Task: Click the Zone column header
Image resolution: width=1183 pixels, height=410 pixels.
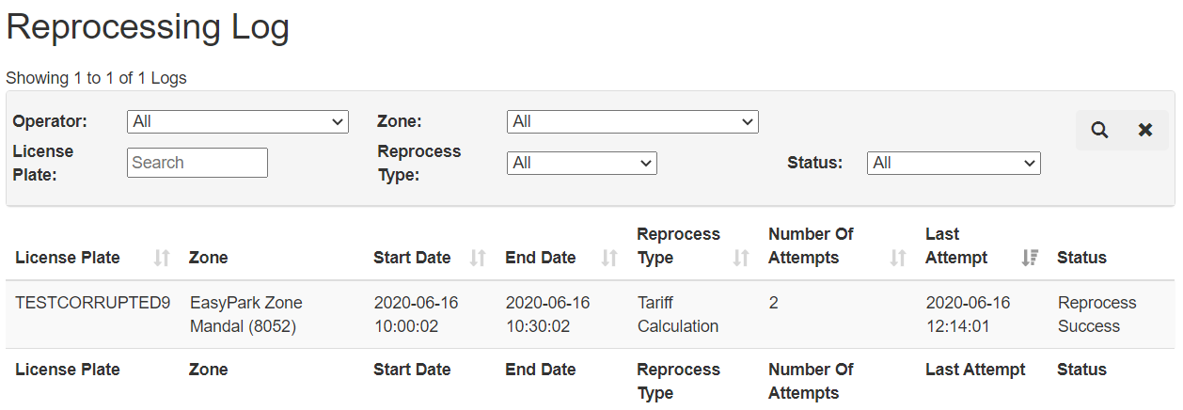Action: pos(209,258)
